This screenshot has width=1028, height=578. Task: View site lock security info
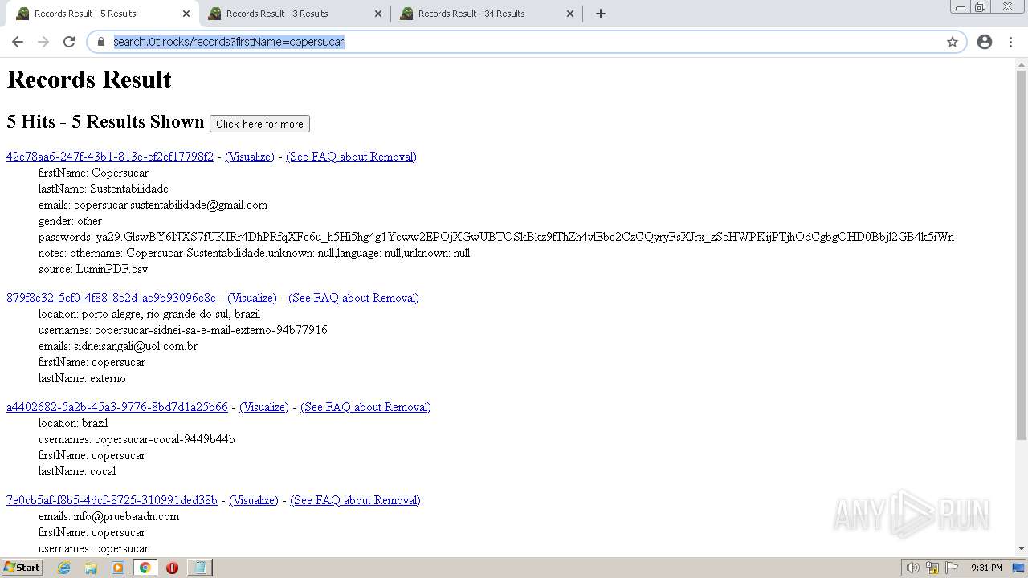click(x=101, y=42)
